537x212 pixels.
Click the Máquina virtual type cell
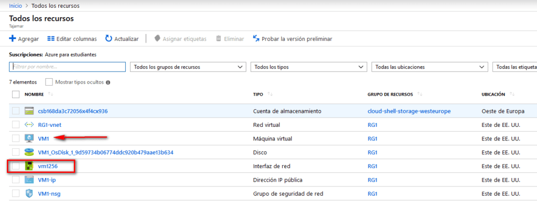[x=272, y=139]
